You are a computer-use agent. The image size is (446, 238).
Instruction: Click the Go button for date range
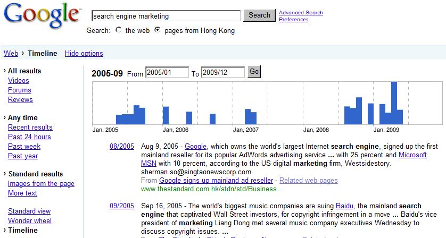point(254,72)
